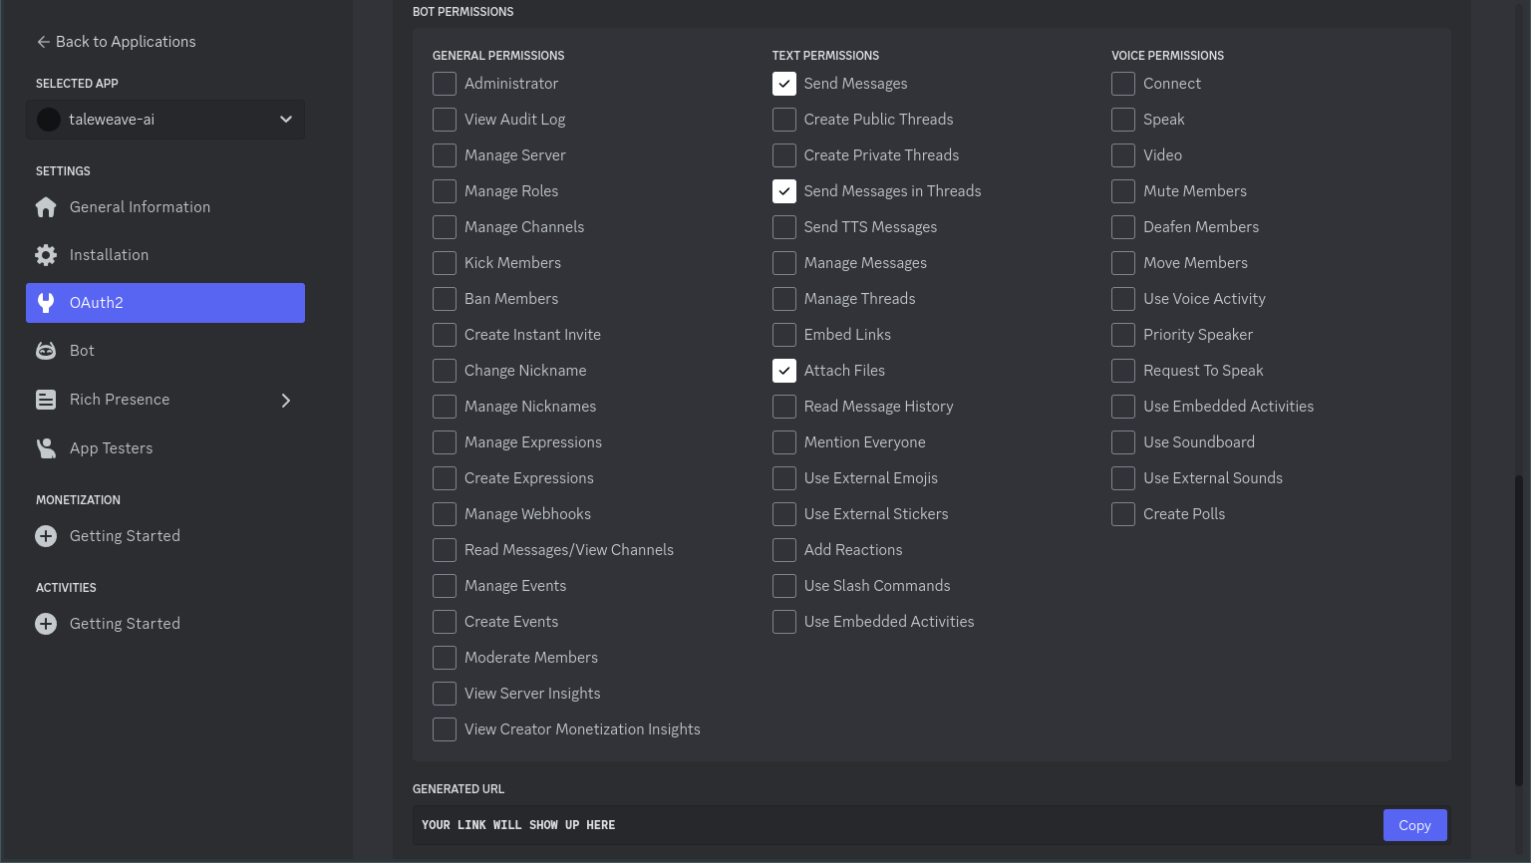
Task: Enable Read Messages/View Channels permission
Action: (445, 550)
